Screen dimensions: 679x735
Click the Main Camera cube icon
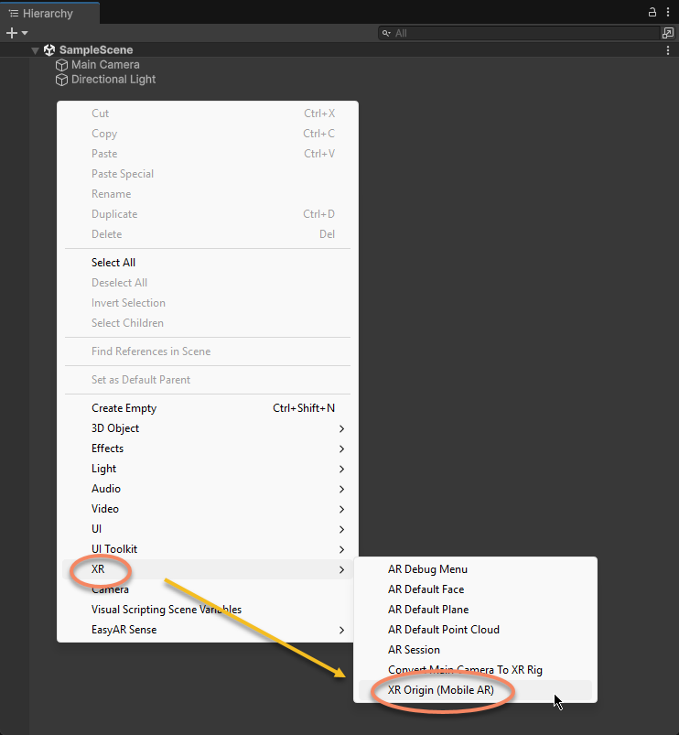[62, 65]
